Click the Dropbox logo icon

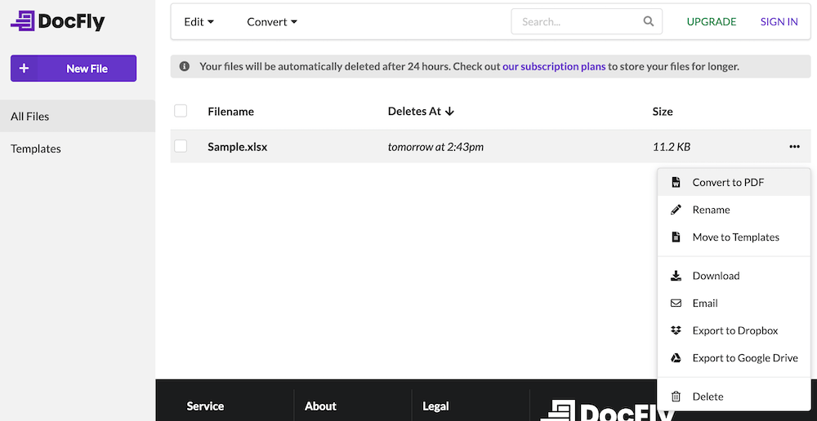(x=676, y=330)
